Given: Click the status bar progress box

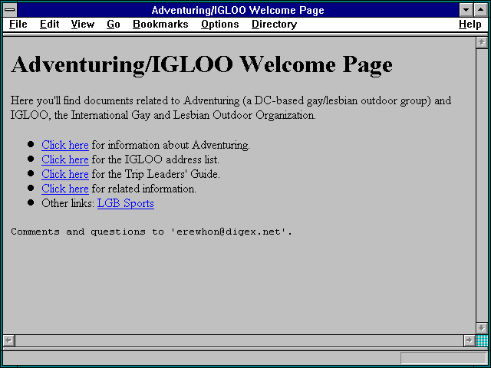Looking at the screenshot, I should point(443,358).
